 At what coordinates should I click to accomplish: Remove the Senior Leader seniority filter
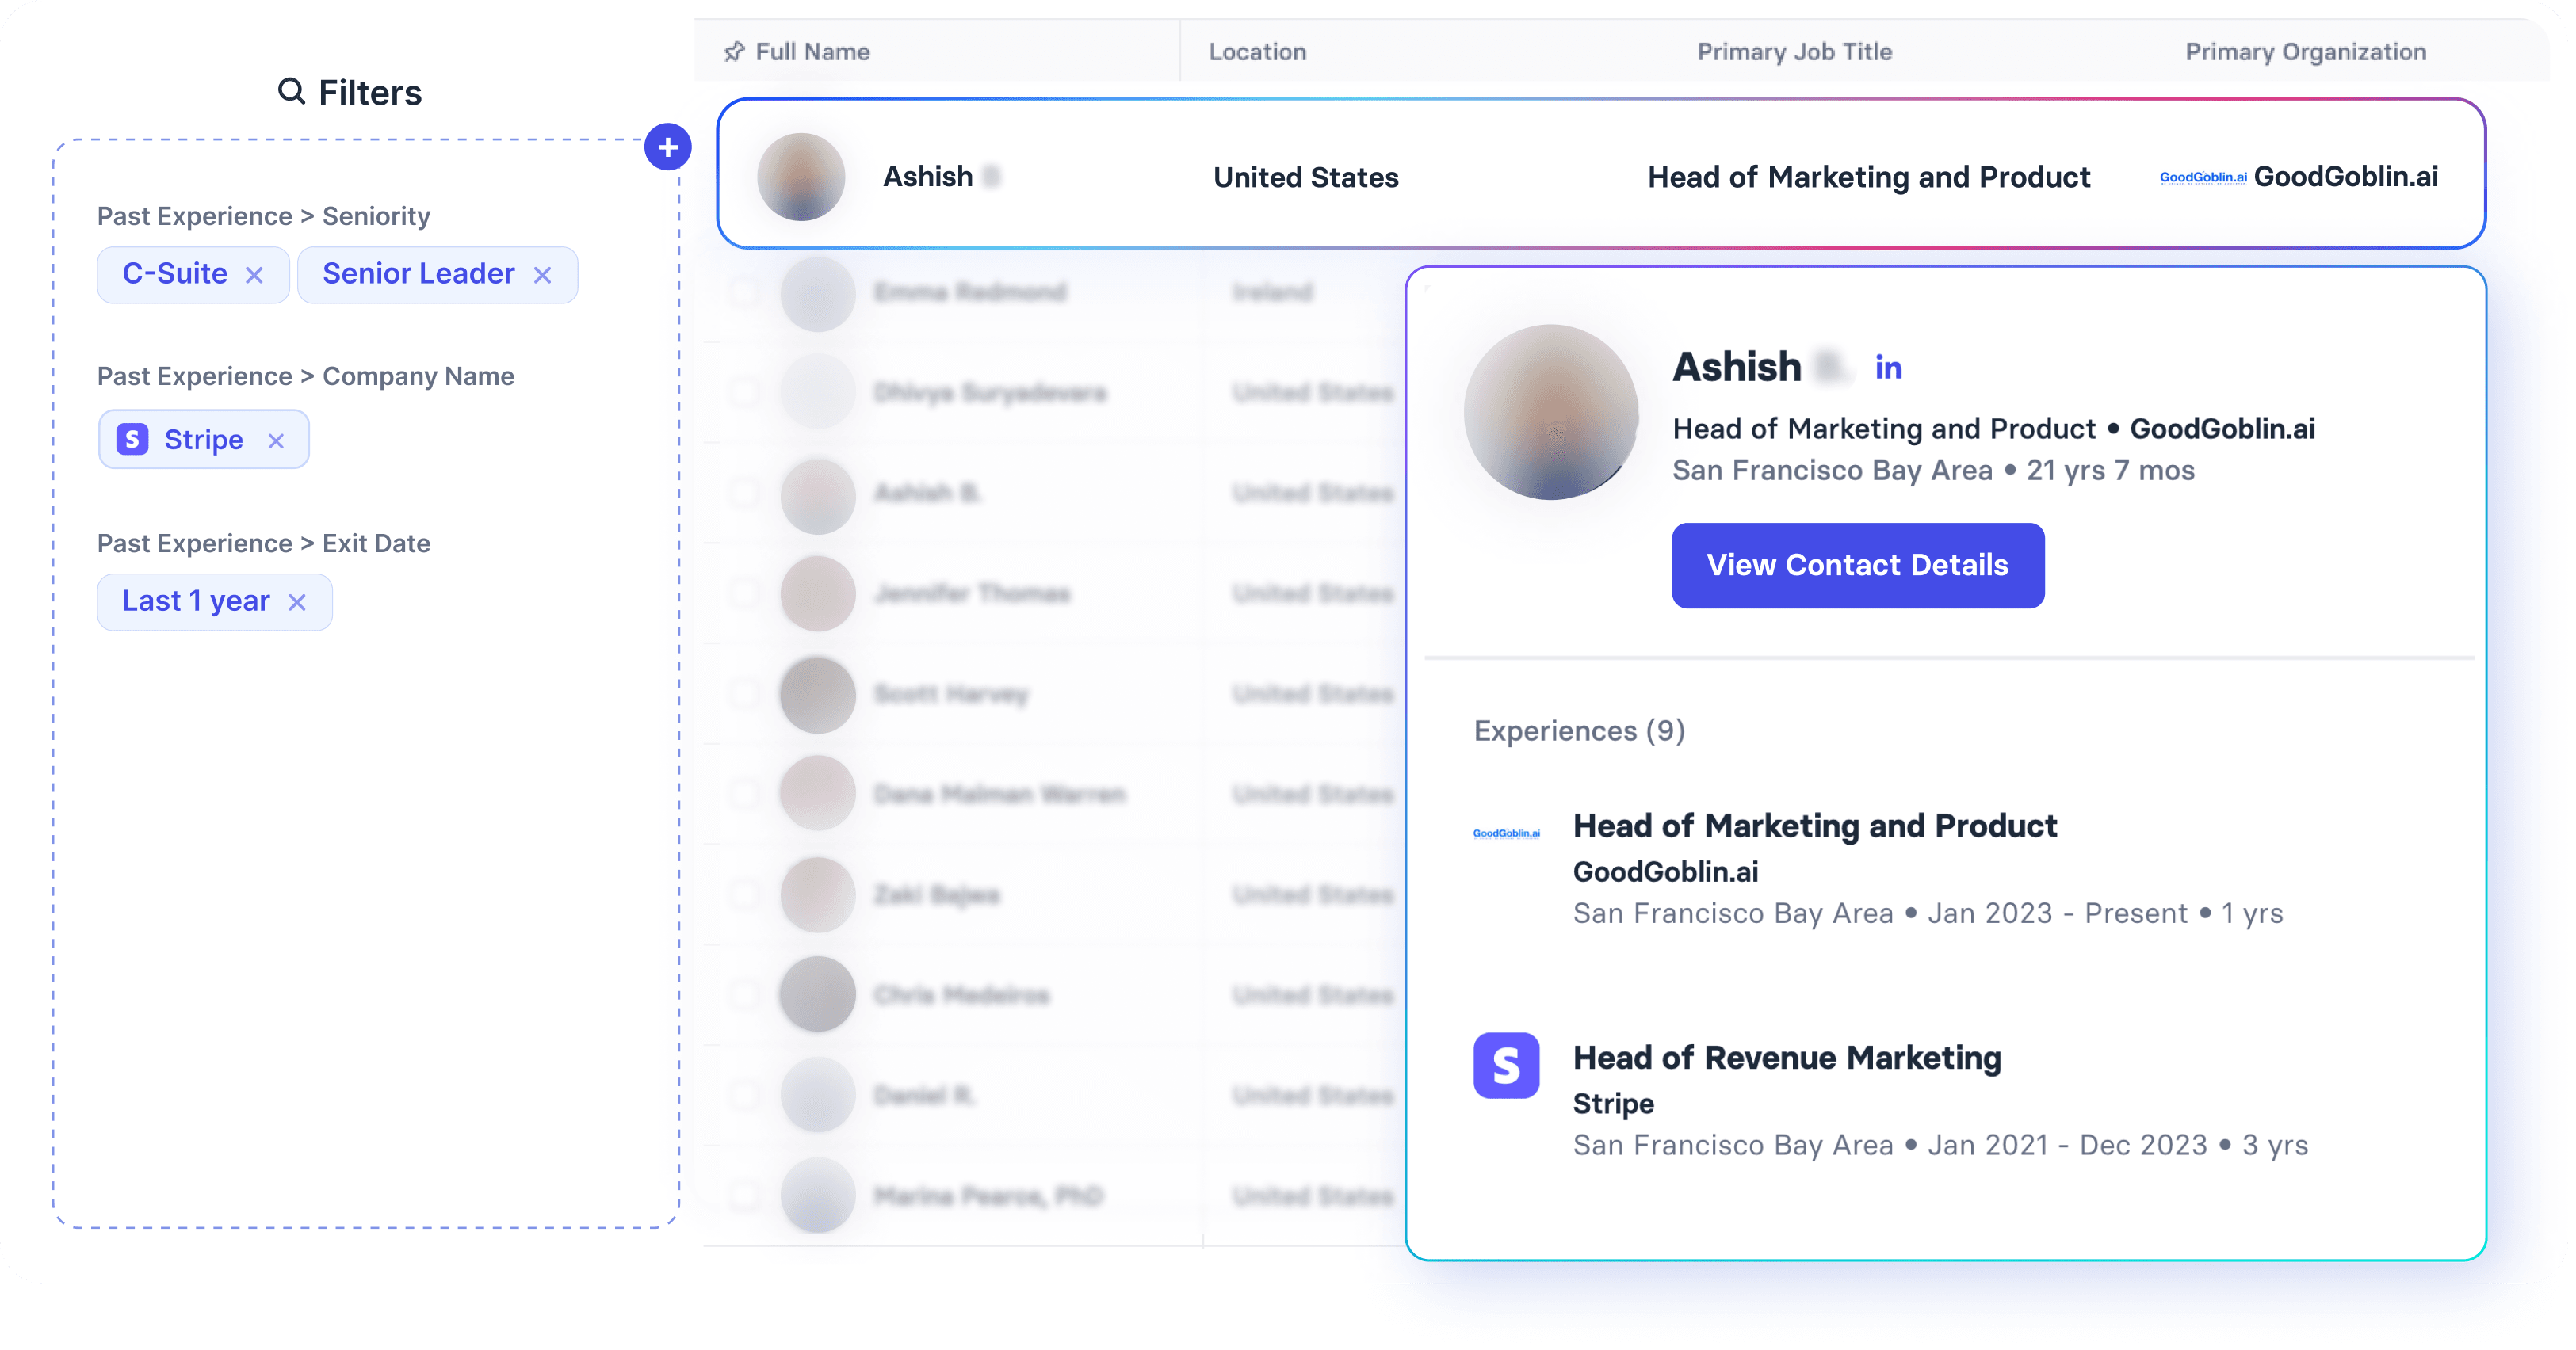click(543, 275)
